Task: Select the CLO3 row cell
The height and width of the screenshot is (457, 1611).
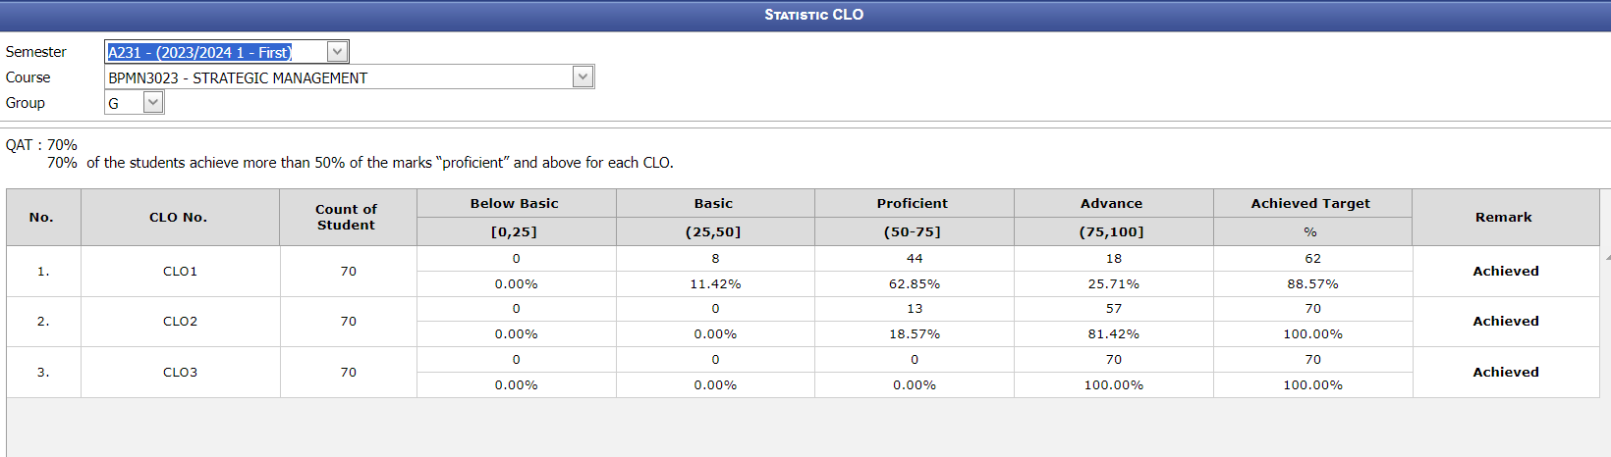Action: click(181, 373)
